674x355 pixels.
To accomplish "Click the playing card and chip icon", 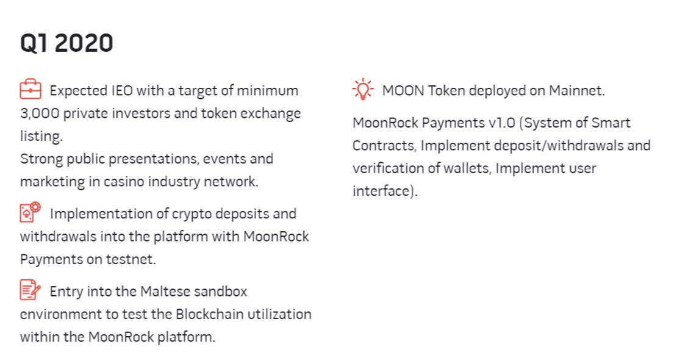I will 30,212.
